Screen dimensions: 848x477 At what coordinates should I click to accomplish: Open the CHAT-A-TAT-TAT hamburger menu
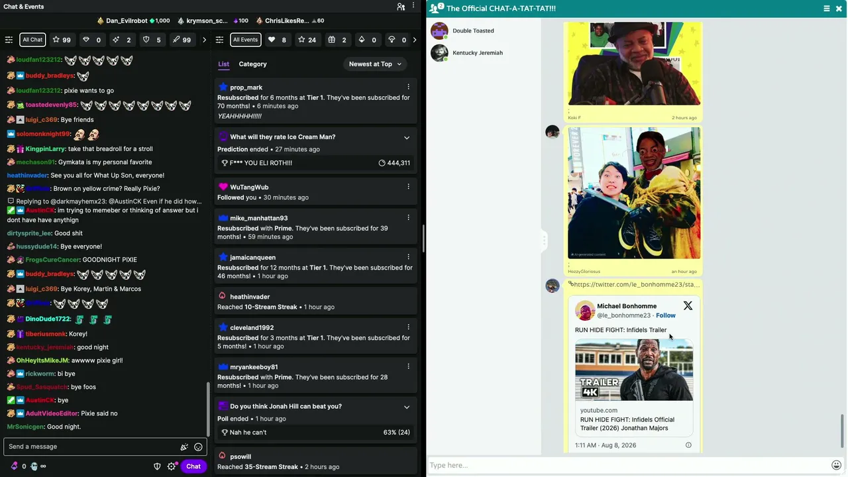pos(827,9)
